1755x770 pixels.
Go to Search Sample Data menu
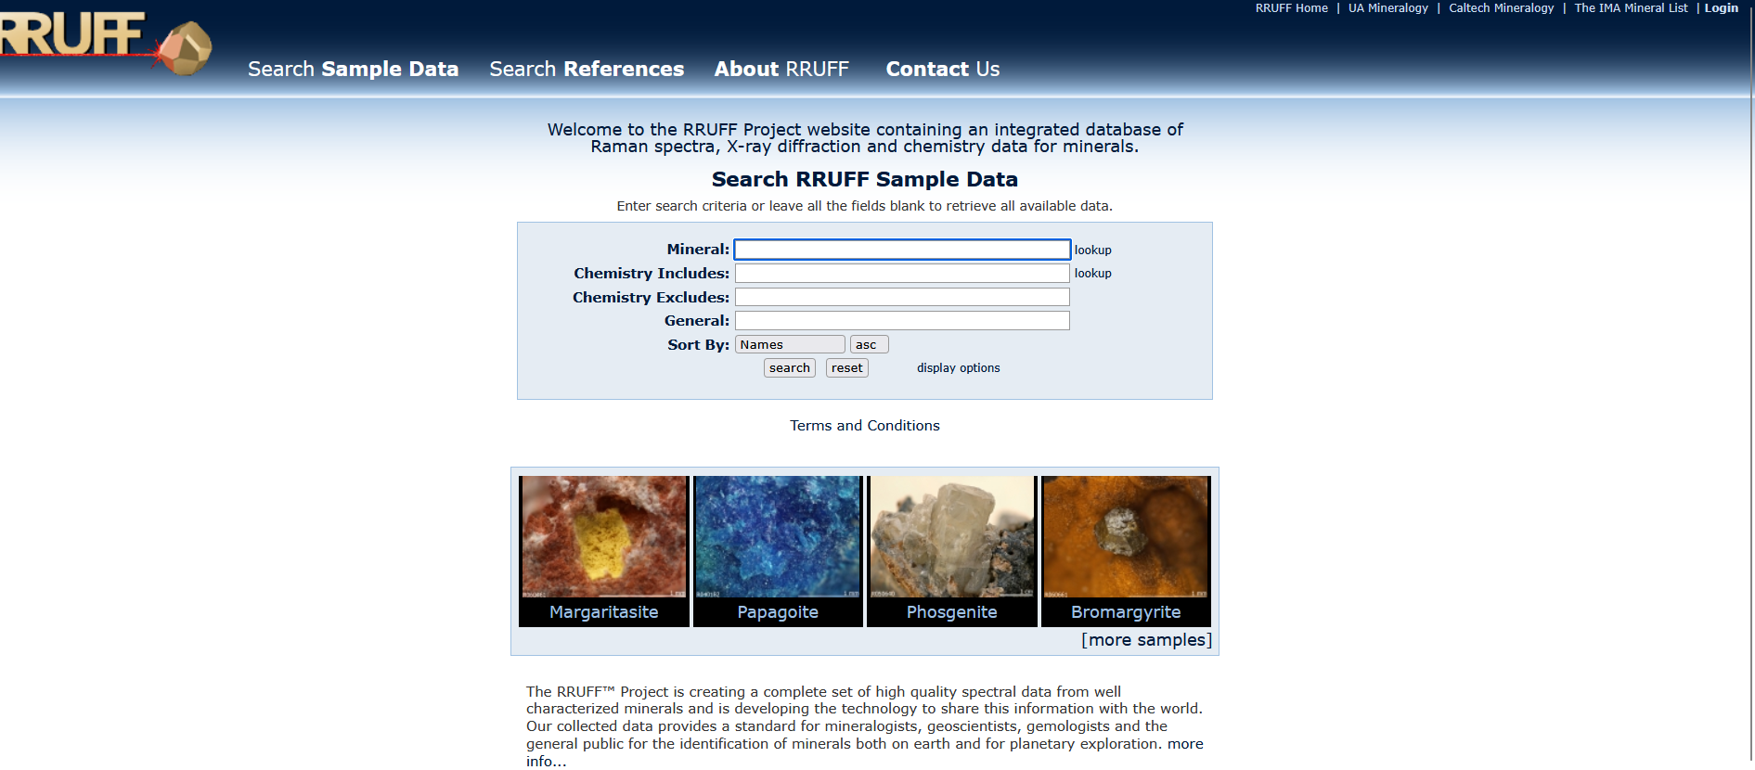coord(353,69)
